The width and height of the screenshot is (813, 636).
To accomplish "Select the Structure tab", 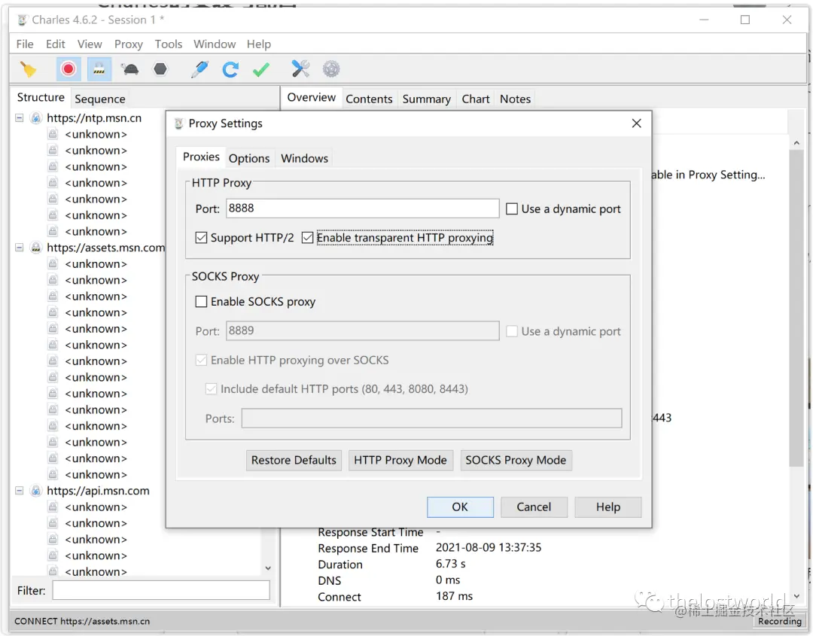I will point(41,97).
